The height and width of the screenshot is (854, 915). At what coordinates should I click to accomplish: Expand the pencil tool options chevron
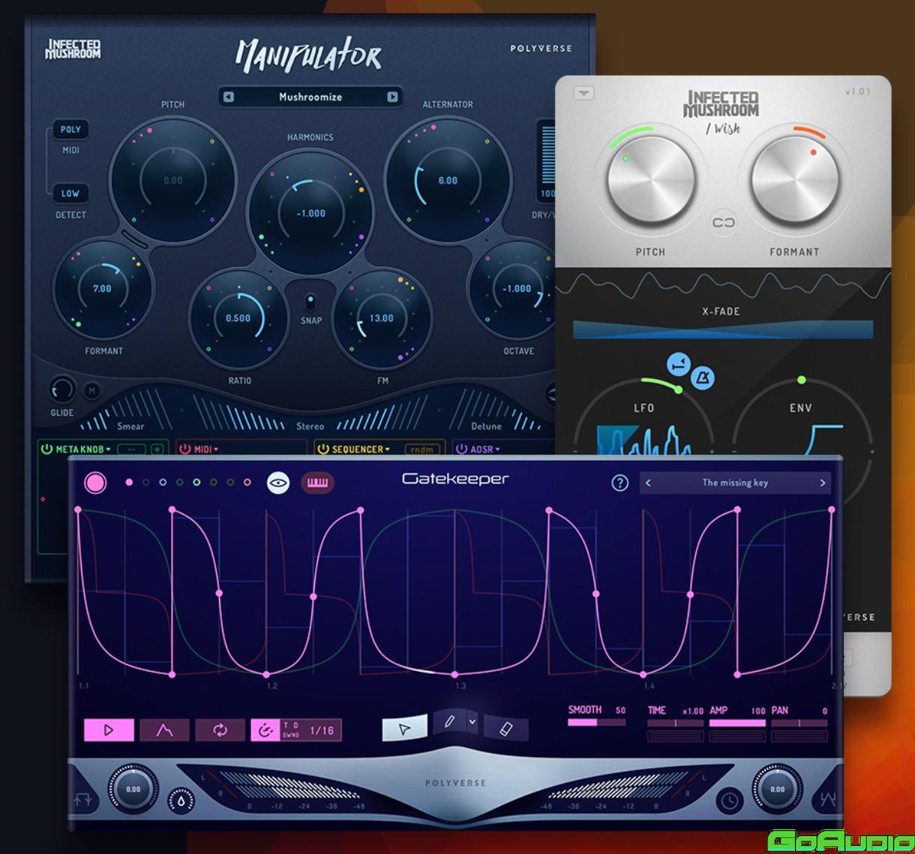pyautogui.click(x=472, y=722)
